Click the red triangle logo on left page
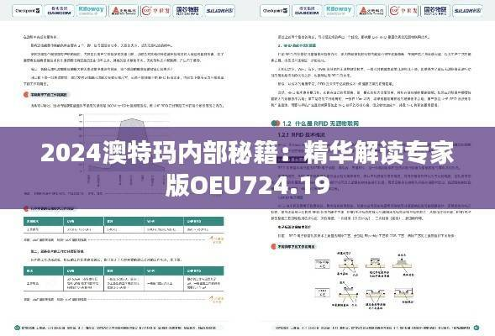495x336 pixels. click(124, 11)
